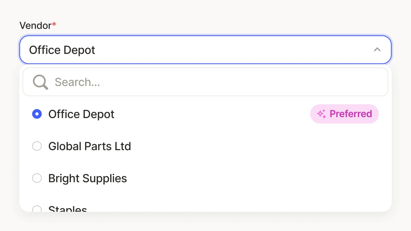Select the Office Depot radio button
Screen dimensions: 411x231
click(37, 114)
